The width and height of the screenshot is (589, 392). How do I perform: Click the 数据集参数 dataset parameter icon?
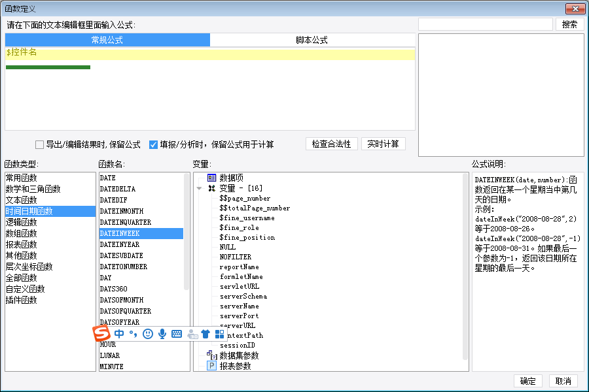pos(212,355)
